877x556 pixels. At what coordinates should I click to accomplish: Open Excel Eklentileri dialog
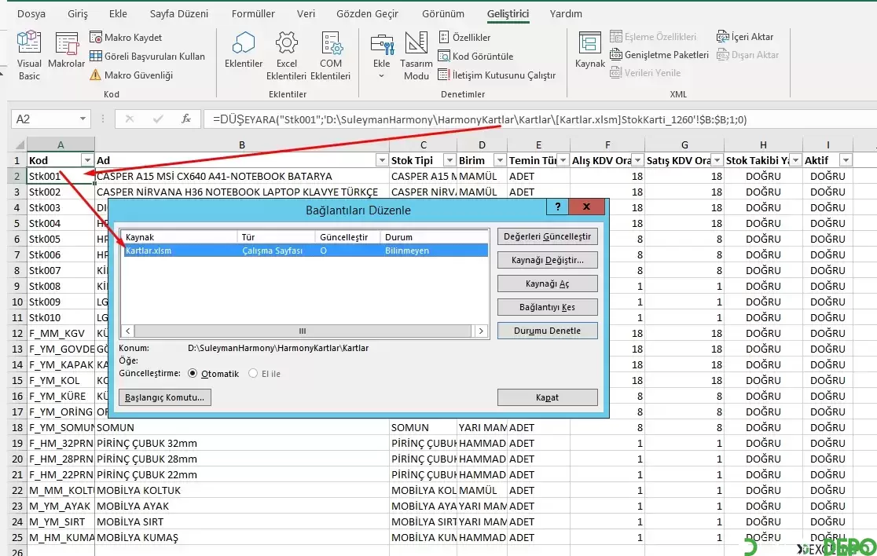pyautogui.click(x=286, y=55)
